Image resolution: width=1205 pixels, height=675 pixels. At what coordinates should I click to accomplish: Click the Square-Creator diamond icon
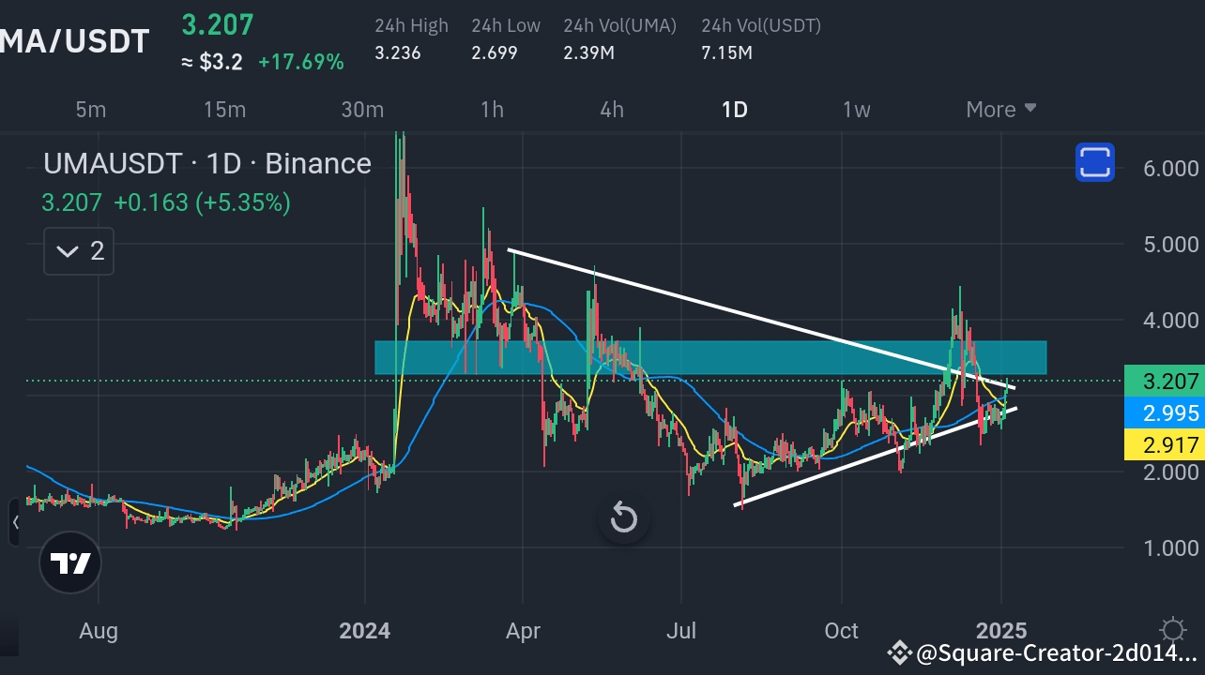(x=899, y=650)
